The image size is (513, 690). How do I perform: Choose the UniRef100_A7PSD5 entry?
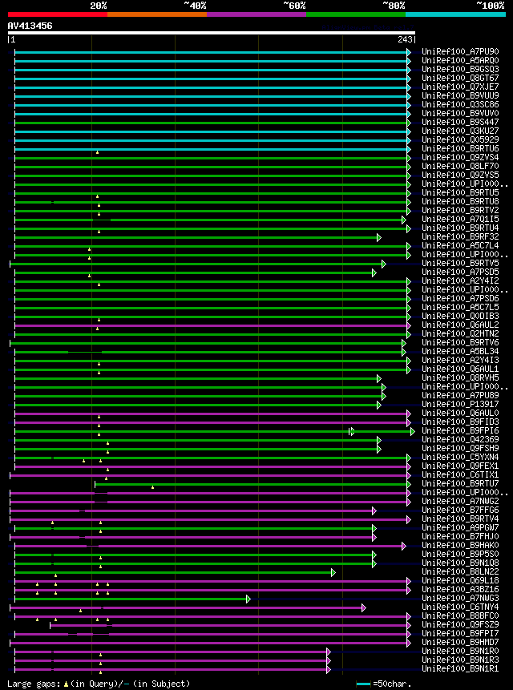(460, 272)
